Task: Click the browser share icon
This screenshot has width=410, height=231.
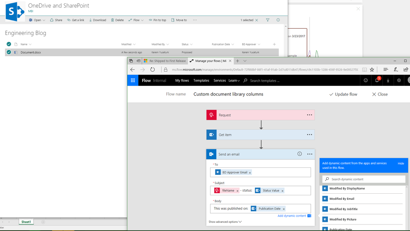Action: (x=405, y=69)
